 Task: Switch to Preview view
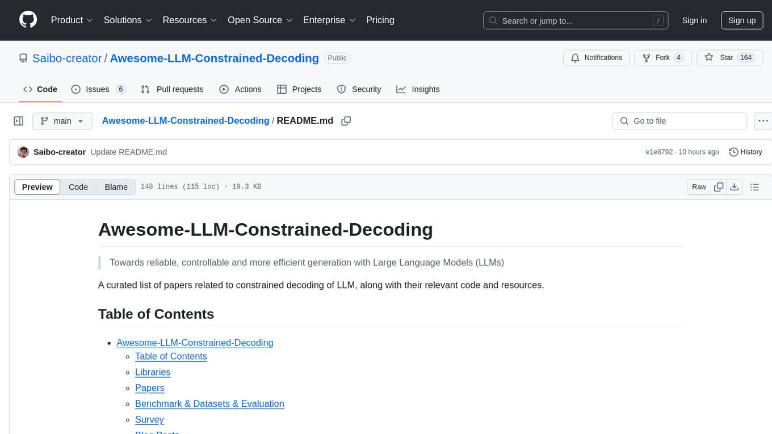click(37, 187)
